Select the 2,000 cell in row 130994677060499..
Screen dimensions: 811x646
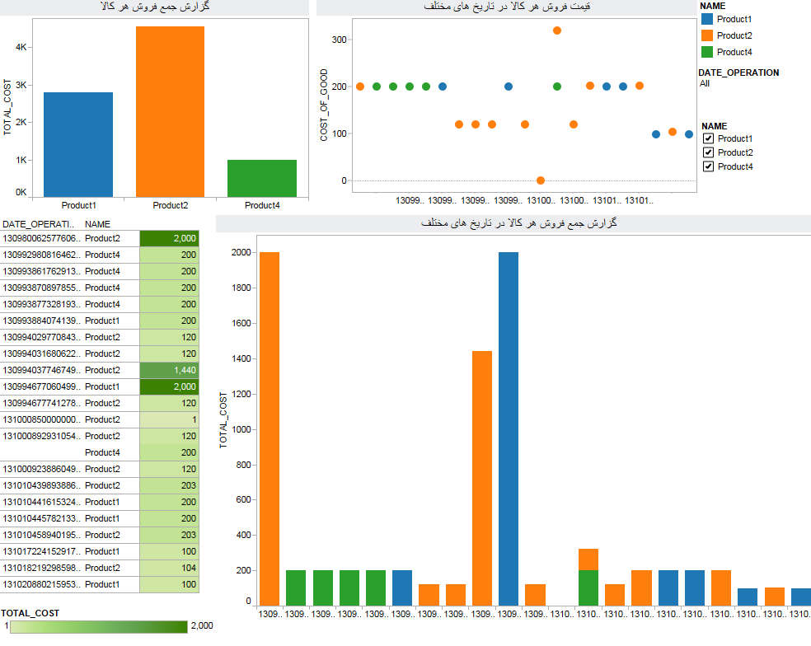point(169,387)
